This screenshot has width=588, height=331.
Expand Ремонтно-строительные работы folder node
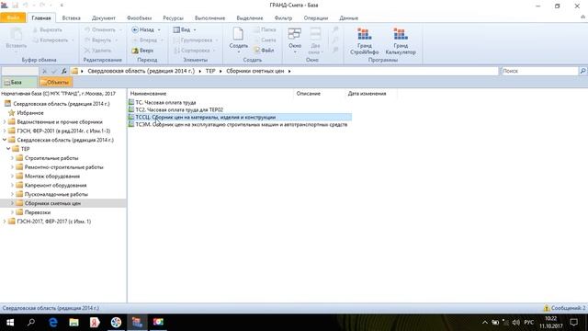pos(12,167)
